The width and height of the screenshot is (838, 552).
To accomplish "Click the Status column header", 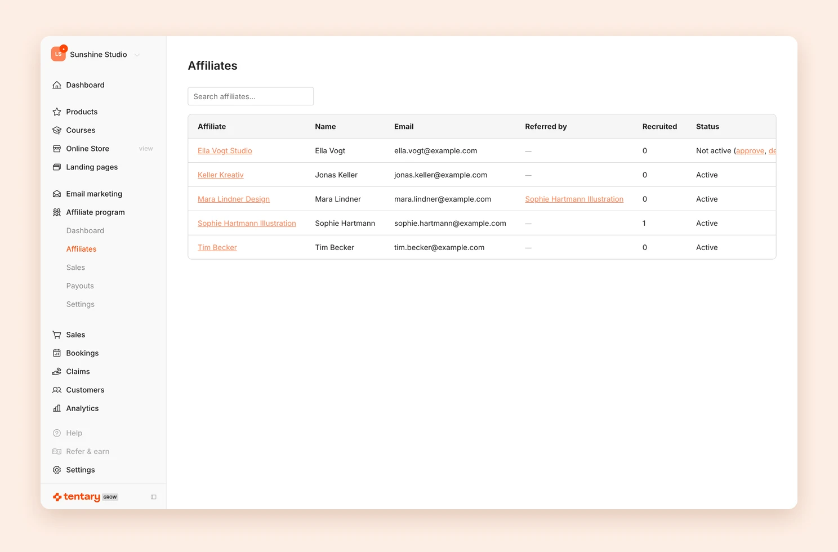I will (x=707, y=127).
